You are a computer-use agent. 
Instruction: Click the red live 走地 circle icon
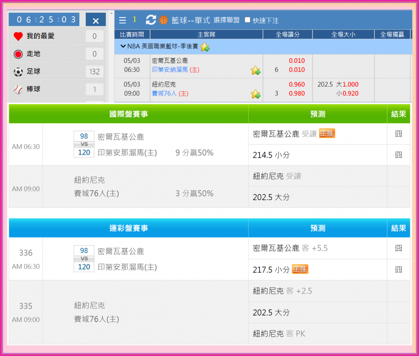point(18,54)
